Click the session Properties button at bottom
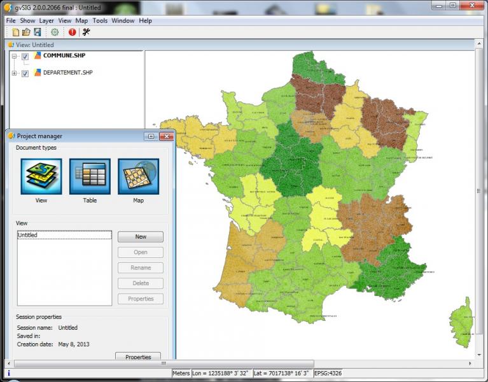Image resolution: width=488 pixels, height=382 pixels. (x=138, y=356)
